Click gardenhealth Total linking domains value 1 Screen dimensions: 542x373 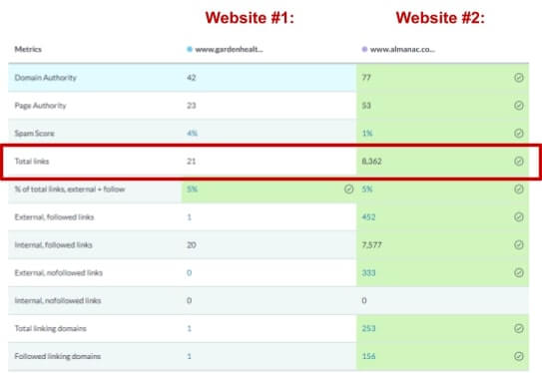point(189,328)
